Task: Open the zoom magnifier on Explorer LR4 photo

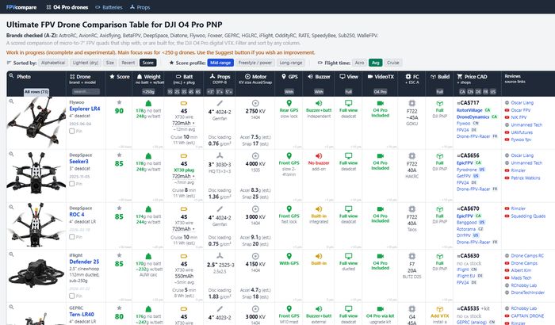Action: (x=11, y=101)
